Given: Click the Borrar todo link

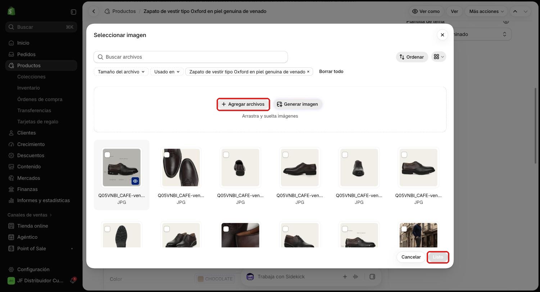Looking at the screenshot, I should click(331, 72).
